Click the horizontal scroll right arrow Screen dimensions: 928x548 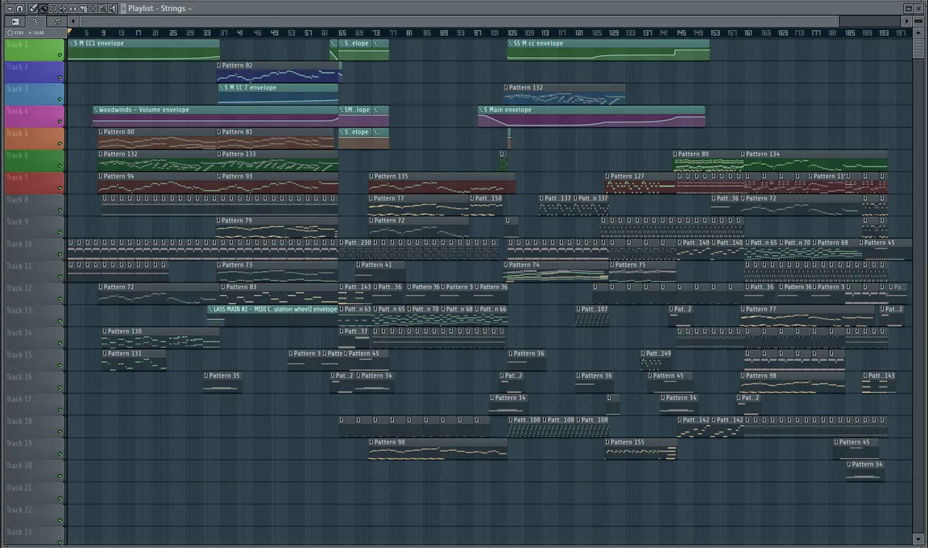tap(907, 21)
